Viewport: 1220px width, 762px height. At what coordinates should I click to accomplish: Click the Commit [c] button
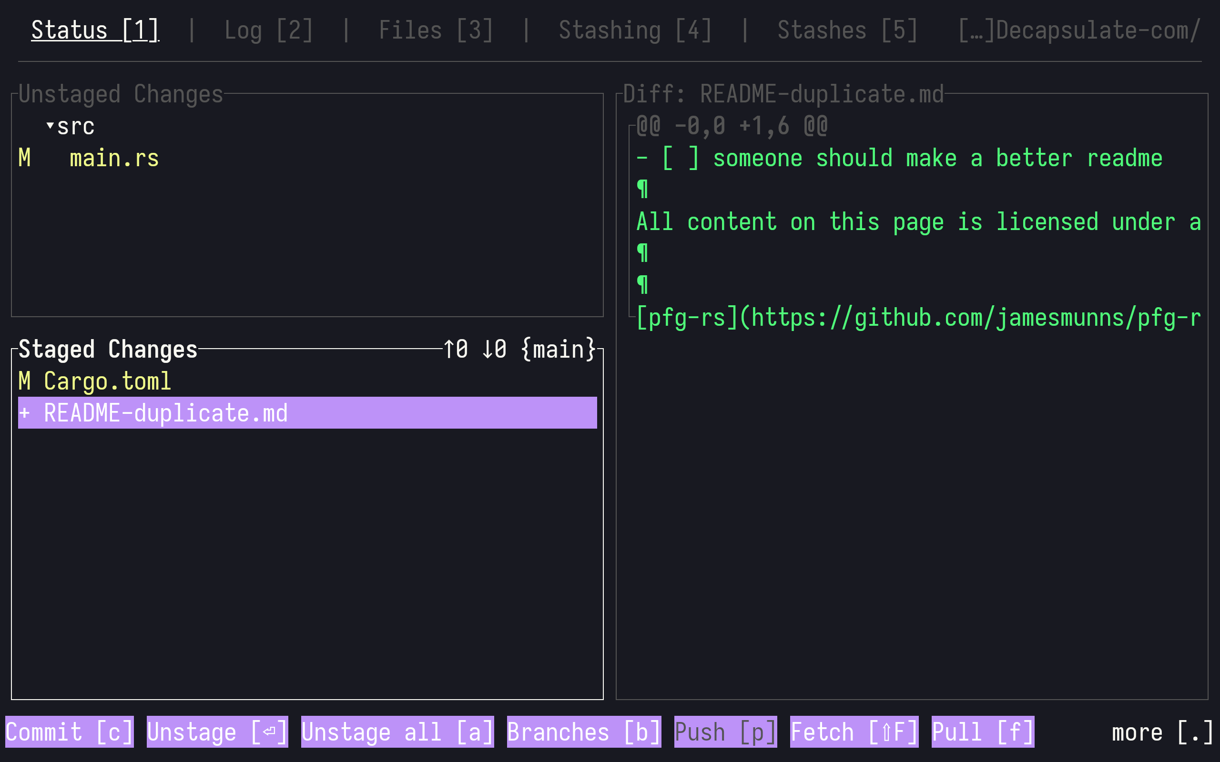(x=70, y=732)
